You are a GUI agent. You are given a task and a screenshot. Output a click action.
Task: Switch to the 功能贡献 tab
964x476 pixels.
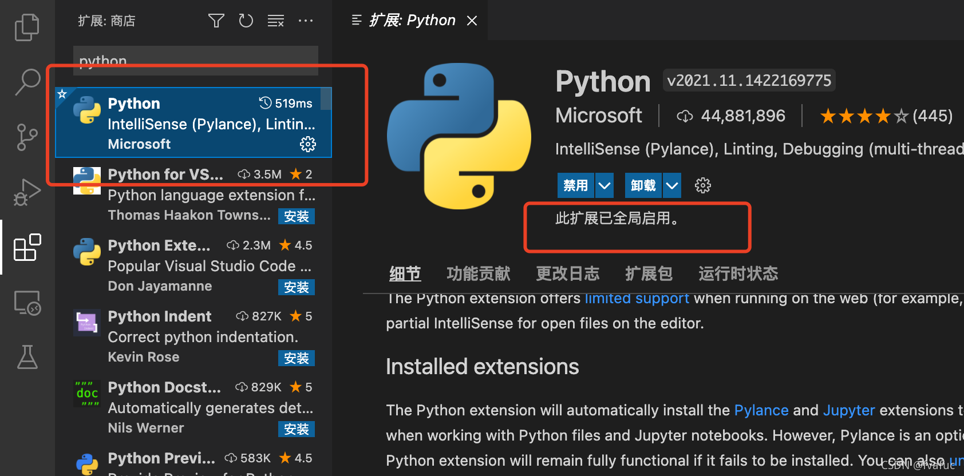pyautogui.click(x=479, y=273)
